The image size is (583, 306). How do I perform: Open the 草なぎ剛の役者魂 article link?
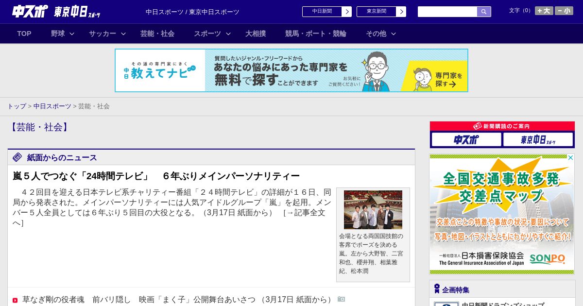tap(178, 300)
